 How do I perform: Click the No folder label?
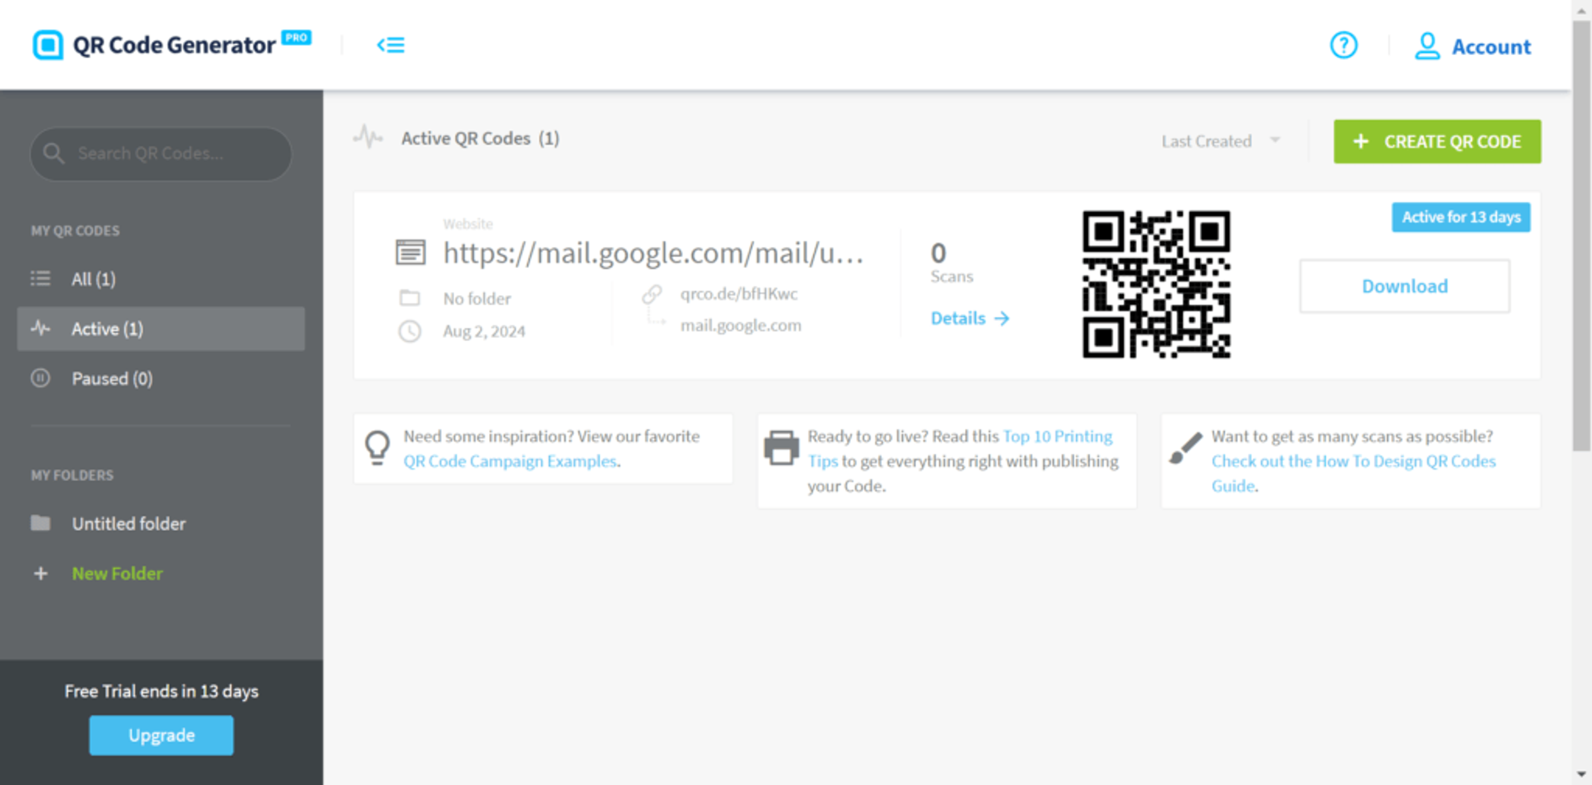[x=477, y=299]
